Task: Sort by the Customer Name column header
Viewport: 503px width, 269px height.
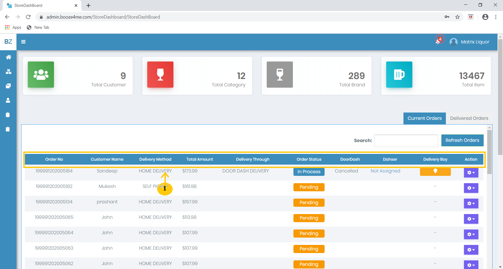Action: (107, 159)
